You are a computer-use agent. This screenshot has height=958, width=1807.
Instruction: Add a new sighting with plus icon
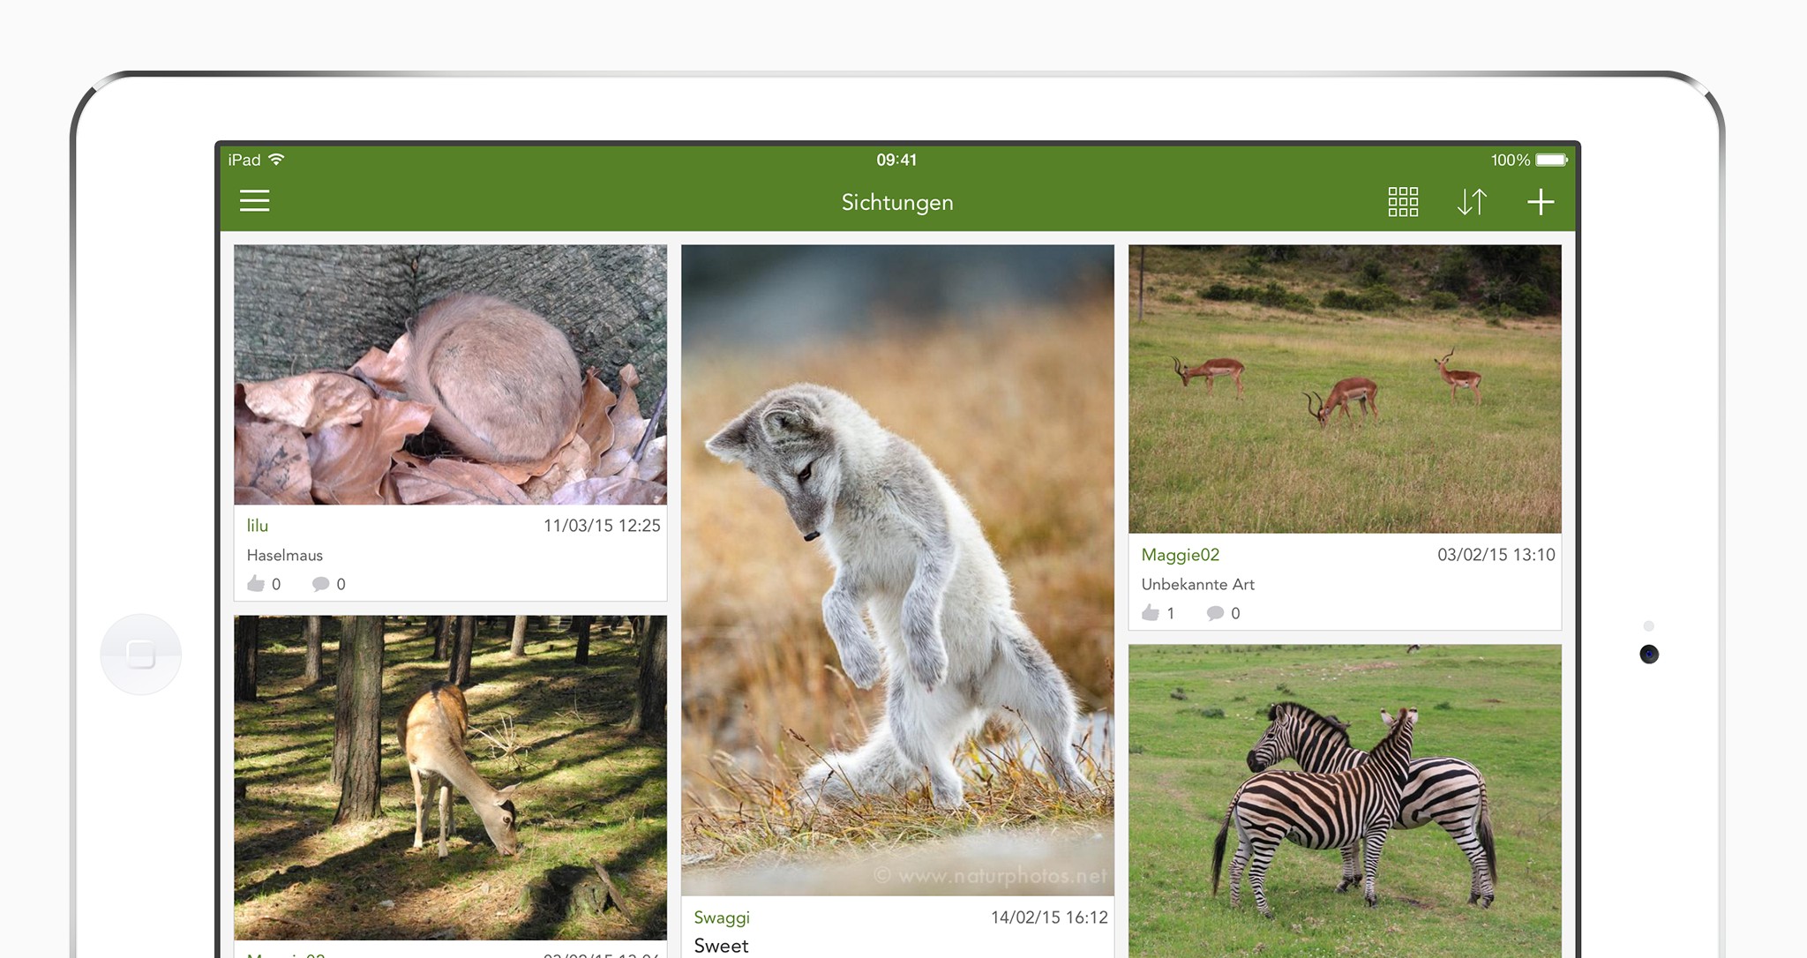coord(1541,202)
